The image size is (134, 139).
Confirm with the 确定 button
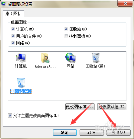(65, 132)
